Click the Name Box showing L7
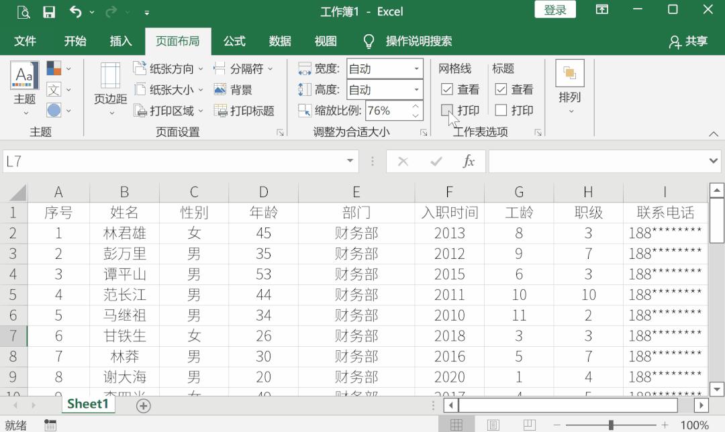The width and height of the screenshot is (725, 432). (173, 161)
